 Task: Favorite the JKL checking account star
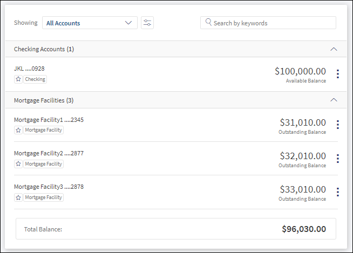pyautogui.click(x=18, y=79)
